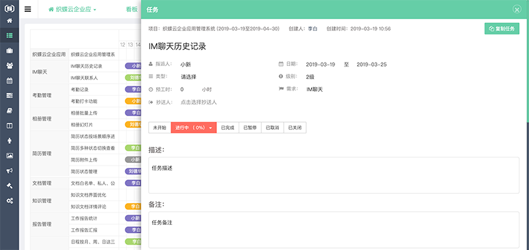
Task: Set task status to 已完成
Action: coord(227,128)
